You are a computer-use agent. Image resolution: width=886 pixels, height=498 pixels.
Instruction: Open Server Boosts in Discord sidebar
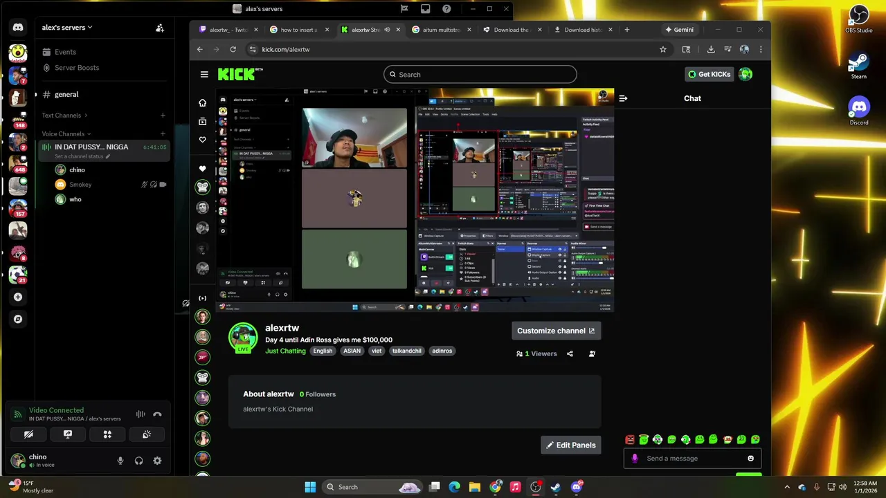click(x=76, y=68)
